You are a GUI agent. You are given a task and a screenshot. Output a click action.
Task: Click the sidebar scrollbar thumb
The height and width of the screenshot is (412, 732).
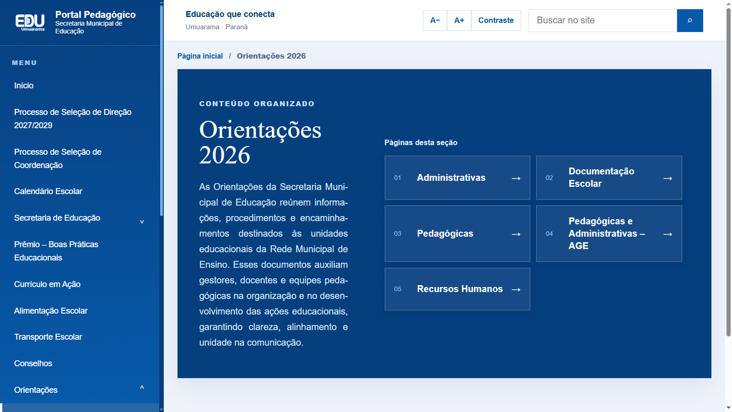point(161,110)
